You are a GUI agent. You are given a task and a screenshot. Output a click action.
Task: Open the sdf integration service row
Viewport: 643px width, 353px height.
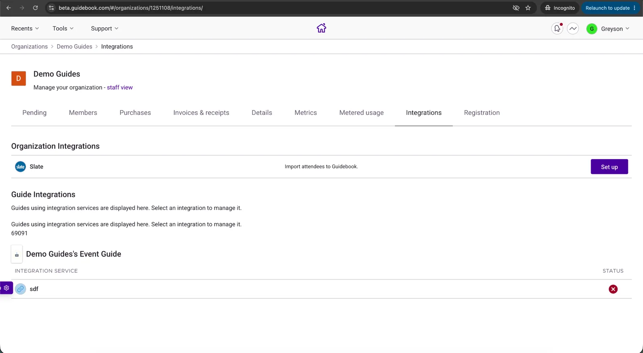tap(321, 289)
